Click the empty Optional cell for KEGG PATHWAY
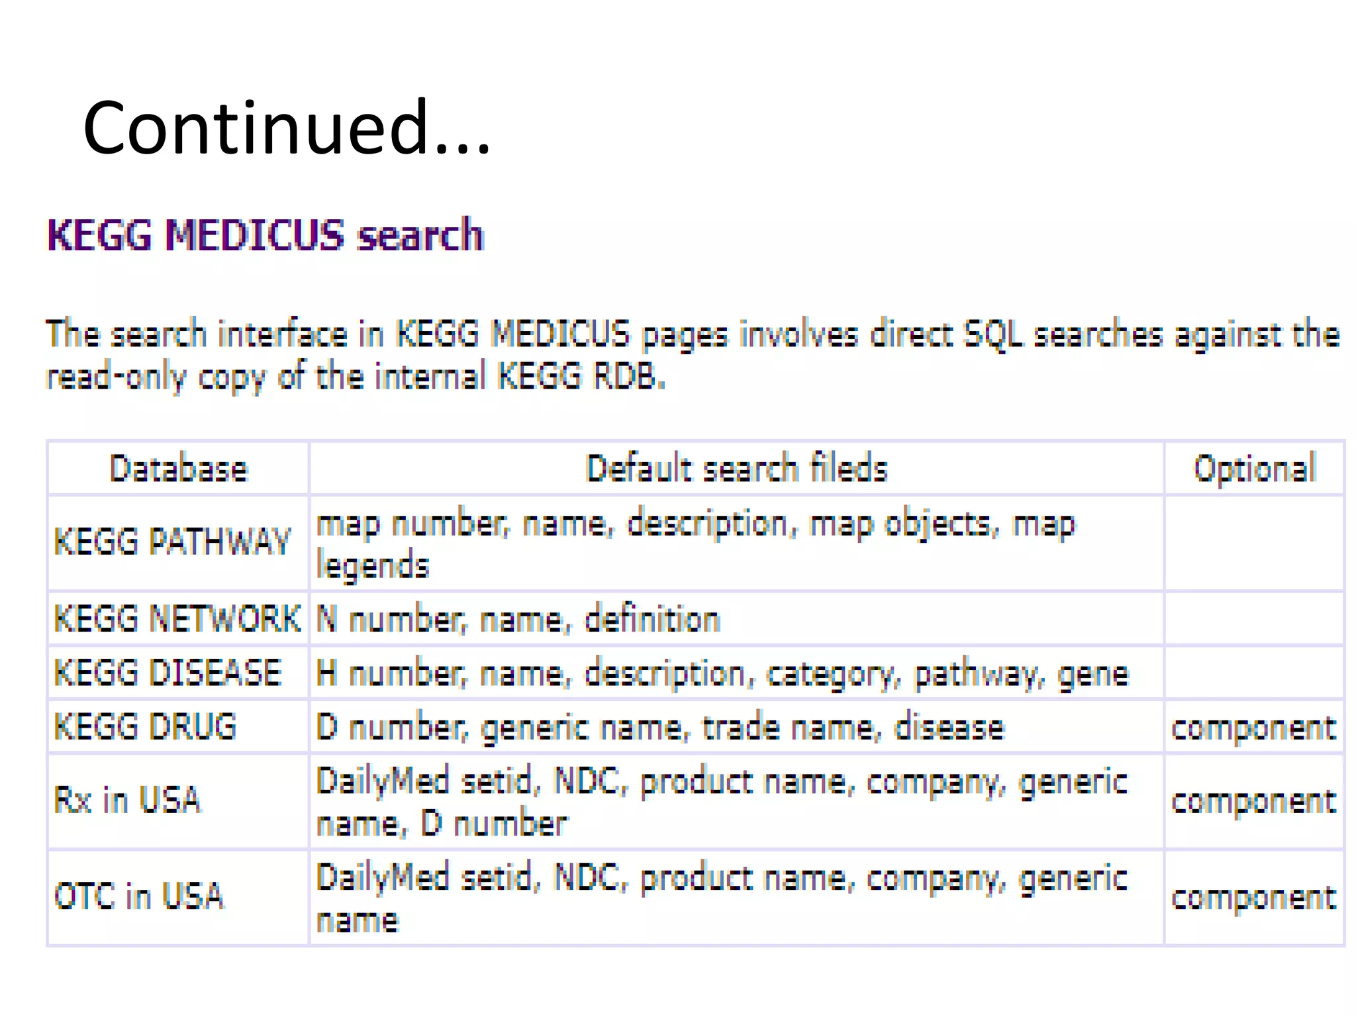 coord(1255,543)
